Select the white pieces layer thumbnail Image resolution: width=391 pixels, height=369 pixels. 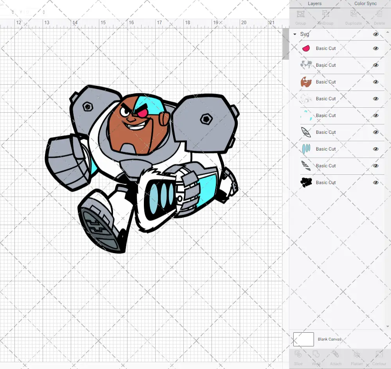click(306, 99)
